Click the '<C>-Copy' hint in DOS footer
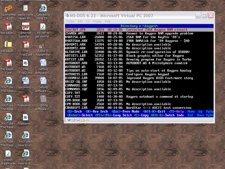The image size is (225, 169). click(141, 115)
